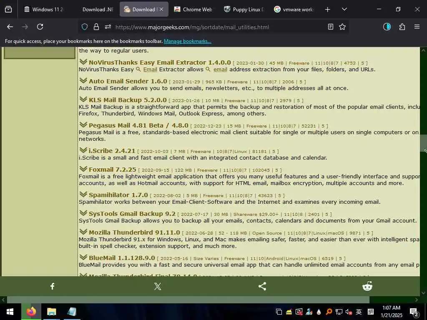Expand i.Scribe entry chevron

click(x=83, y=150)
